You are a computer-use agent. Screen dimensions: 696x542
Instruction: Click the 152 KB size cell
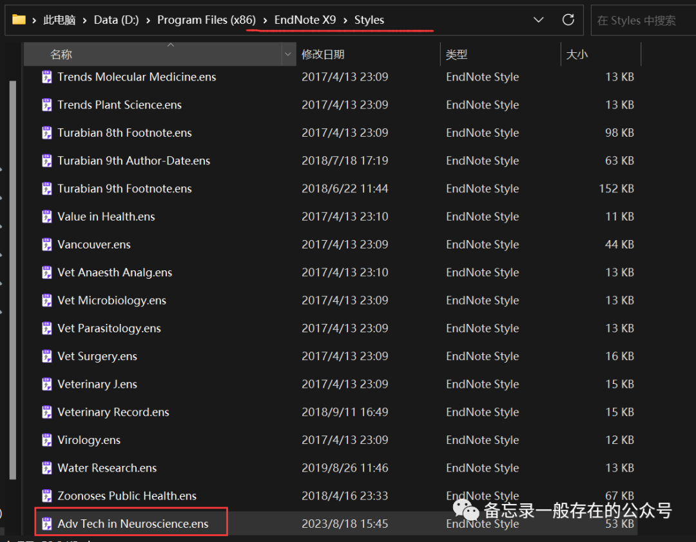coord(616,189)
